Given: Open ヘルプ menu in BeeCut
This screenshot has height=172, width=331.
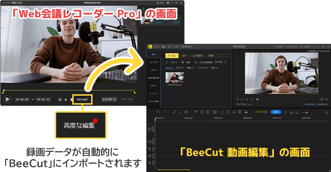Looking at the screenshot, I should click(x=176, y=47).
